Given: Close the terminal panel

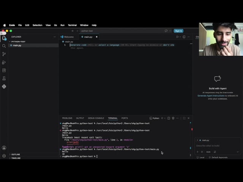Looking at the screenshot, I should pos(188,118).
